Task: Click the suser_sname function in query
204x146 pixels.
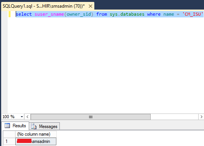Action: pos(49,14)
